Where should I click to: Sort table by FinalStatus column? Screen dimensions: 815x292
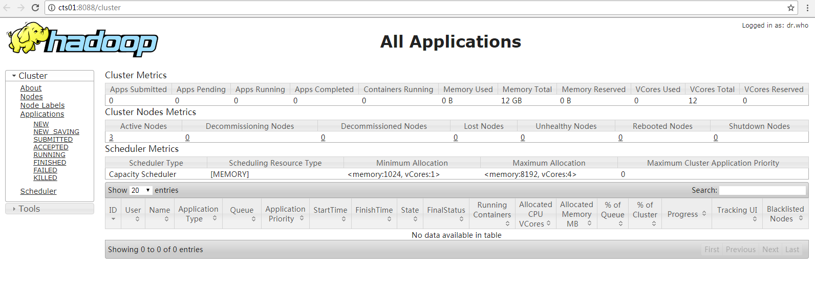(x=446, y=214)
